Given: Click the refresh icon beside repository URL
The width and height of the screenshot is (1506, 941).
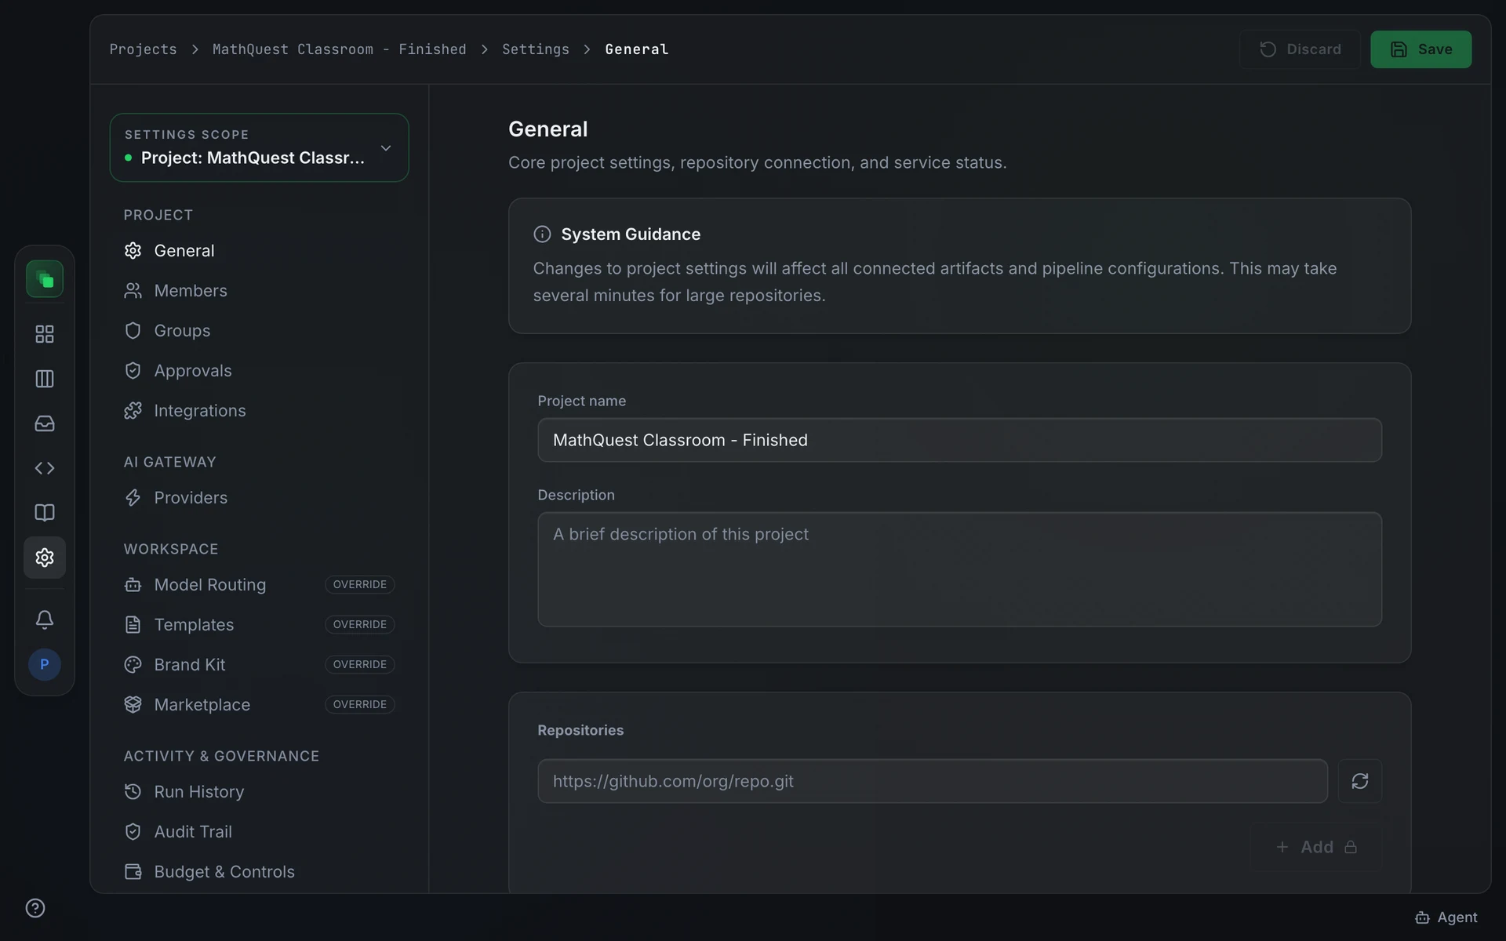Looking at the screenshot, I should tap(1359, 781).
